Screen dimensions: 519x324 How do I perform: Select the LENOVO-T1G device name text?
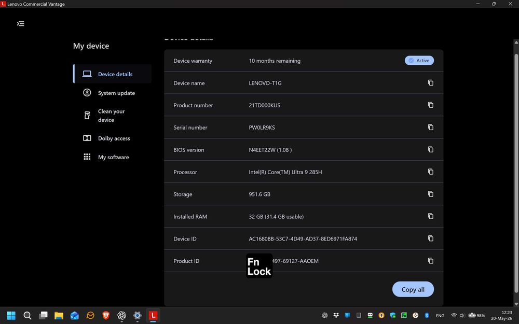click(x=265, y=83)
